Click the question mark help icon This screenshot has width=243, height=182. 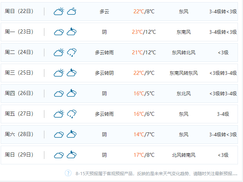pos(68,173)
